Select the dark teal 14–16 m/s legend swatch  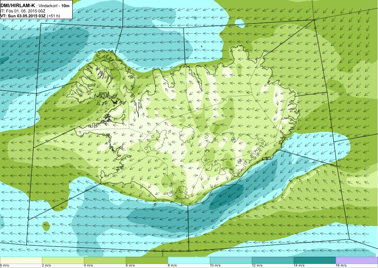(x=315, y=260)
